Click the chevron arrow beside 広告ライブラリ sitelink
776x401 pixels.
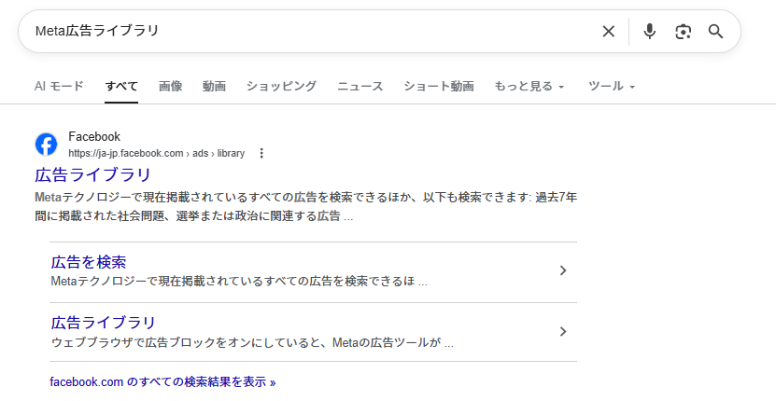562,331
